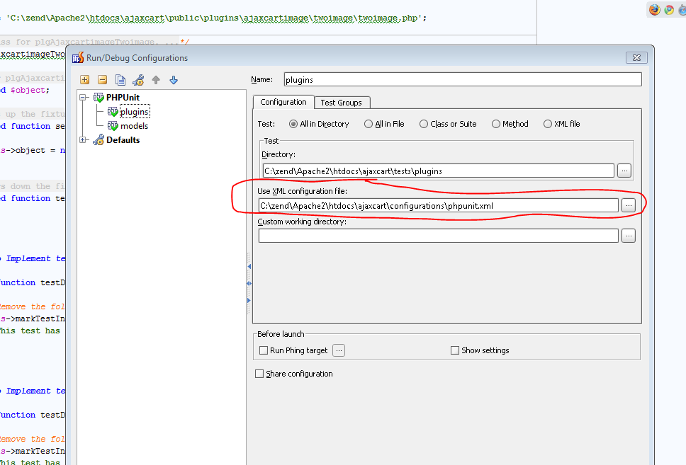
Task: Remove the selected configuration
Action: click(x=102, y=79)
